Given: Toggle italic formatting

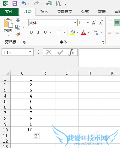Looking at the screenshot, I should pyautogui.click(x=38, y=32).
